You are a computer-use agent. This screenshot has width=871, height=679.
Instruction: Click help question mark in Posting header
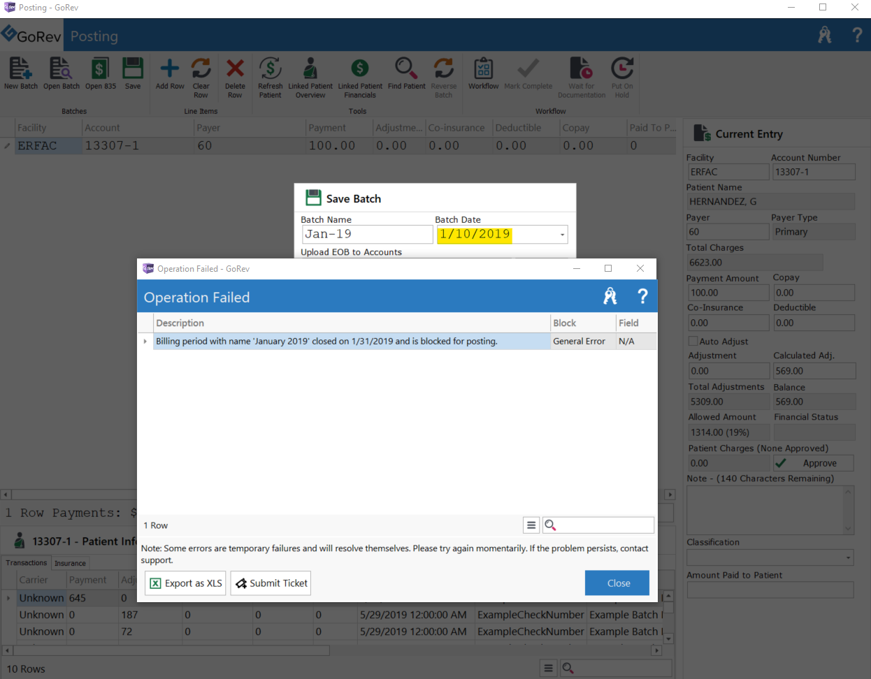point(857,35)
